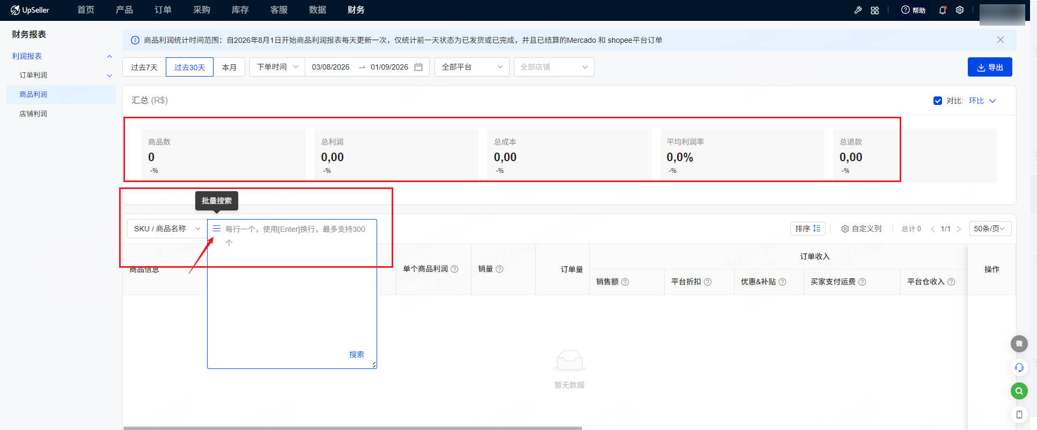Click the green search floating icon
The width and height of the screenshot is (1037, 430).
pyautogui.click(x=1019, y=391)
